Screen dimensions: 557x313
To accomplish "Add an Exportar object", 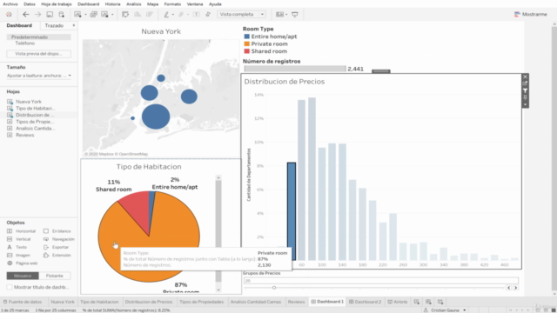I will pyautogui.click(x=56, y=247).
